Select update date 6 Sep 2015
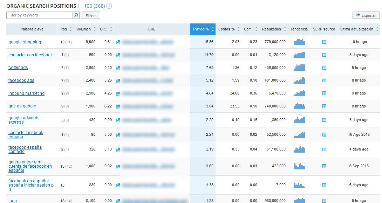The height and width of the screenshot is (203, 382). (x=359, y=166)
